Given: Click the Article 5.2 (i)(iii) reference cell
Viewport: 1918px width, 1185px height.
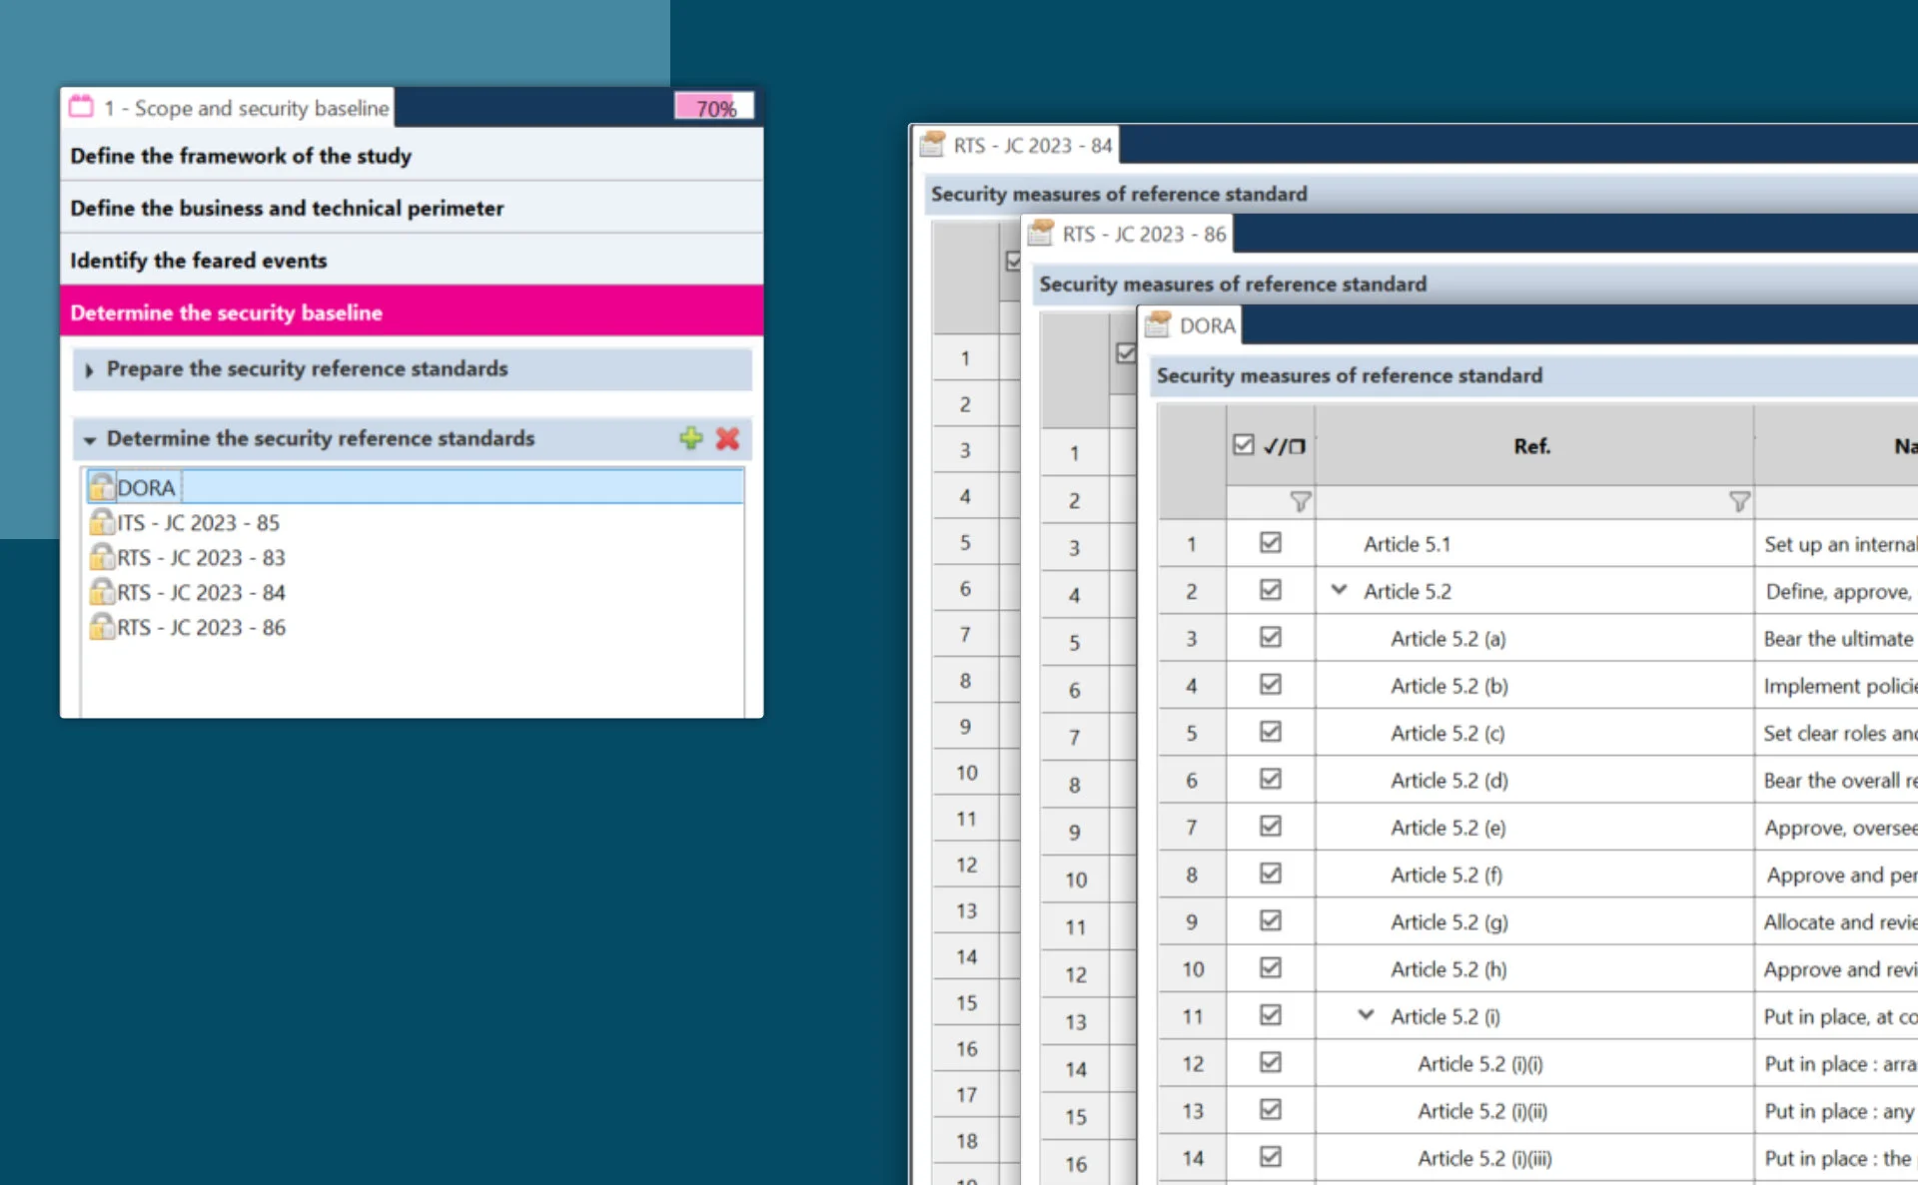Looking at the screenshot, I should pos(1533,1158).
